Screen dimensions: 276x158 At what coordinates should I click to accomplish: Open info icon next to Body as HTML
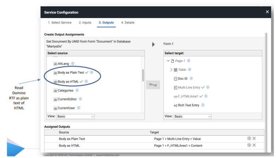[x=86, y=81]
